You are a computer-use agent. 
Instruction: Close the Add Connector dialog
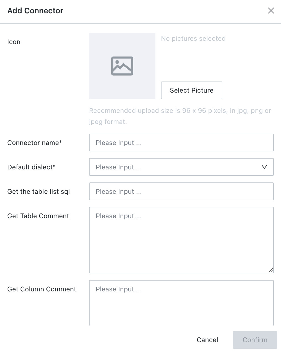[x=271, y=11]
